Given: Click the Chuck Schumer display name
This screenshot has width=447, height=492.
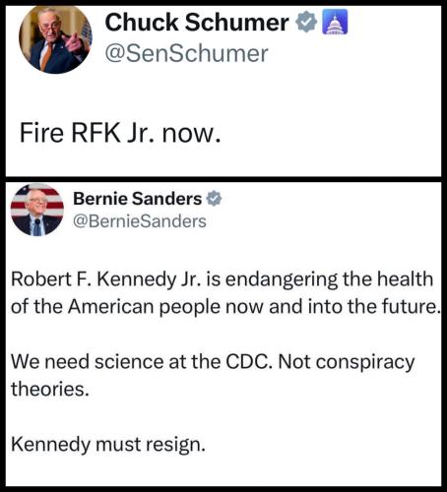Looking at the screenshot, I should [x=197, y=23].
